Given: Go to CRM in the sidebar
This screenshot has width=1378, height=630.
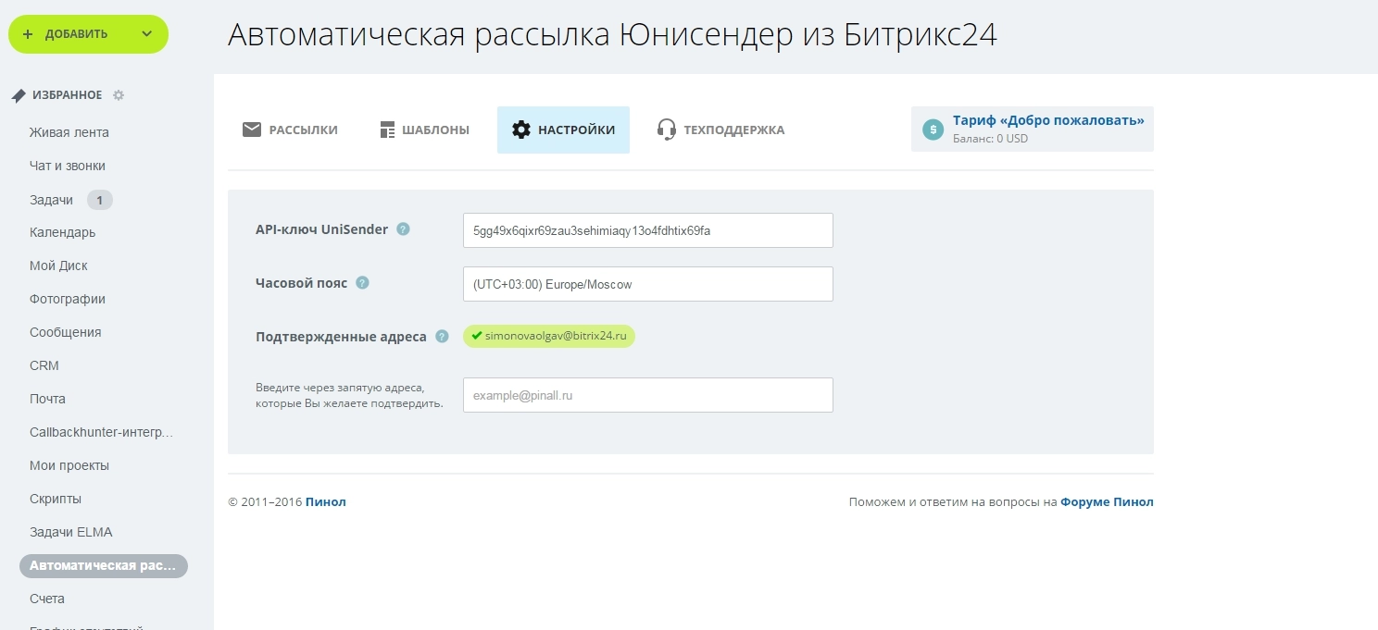Looking at the screenshot, I should click(44, 365).
